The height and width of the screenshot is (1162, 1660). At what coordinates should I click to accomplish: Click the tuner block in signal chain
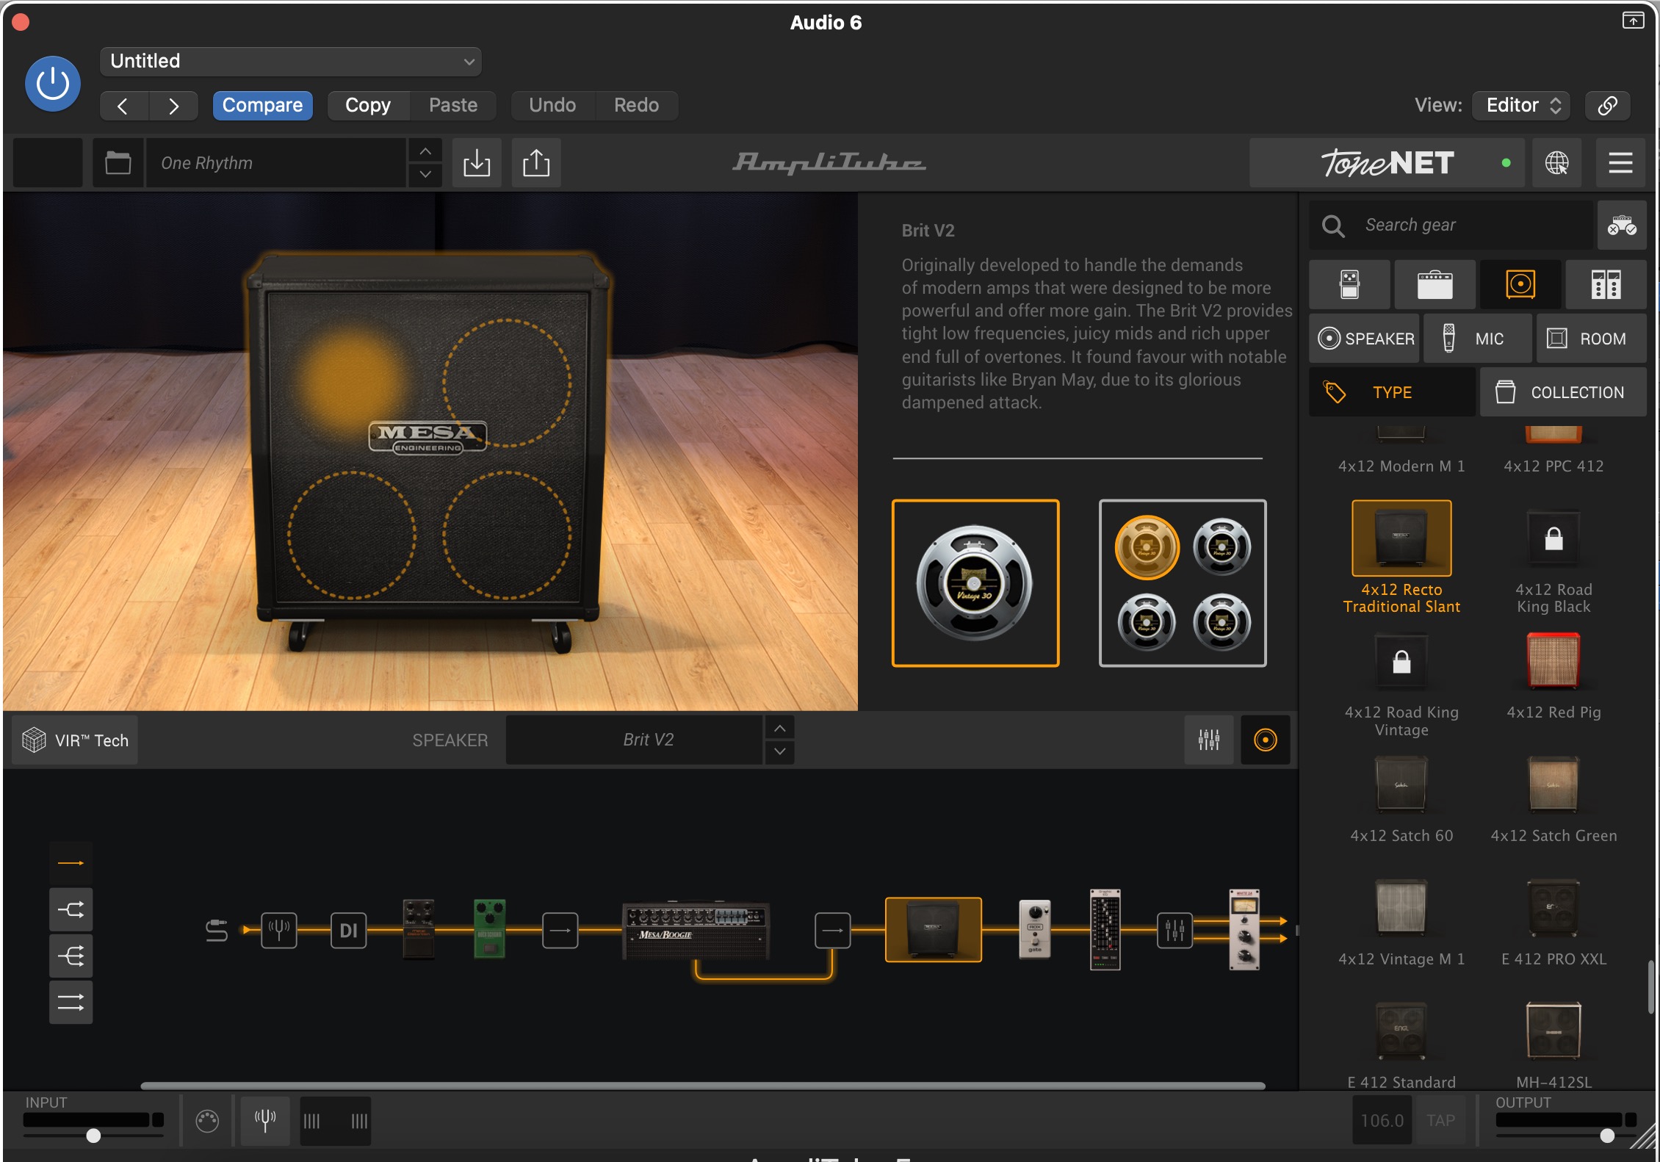[279, 931]
